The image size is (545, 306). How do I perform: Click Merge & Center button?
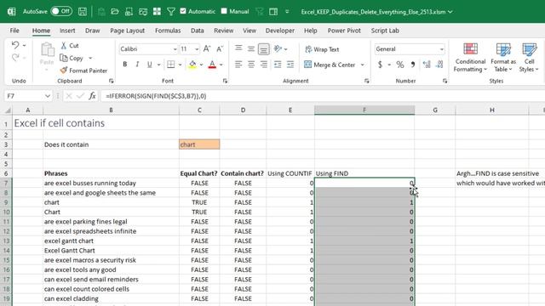[x=330, y=65]
